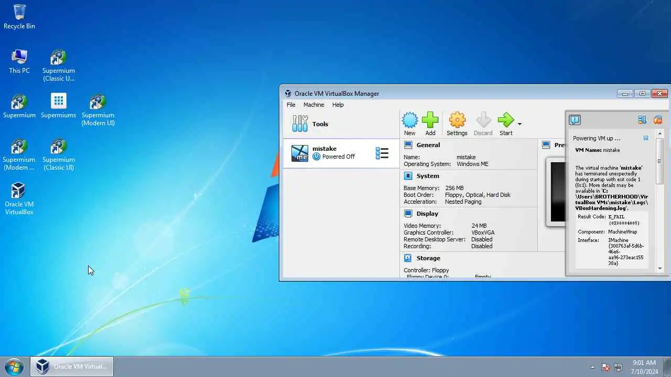Open VM Settings from the toolbar
This screenshot has height=377, width=671.
pos(457,124)
